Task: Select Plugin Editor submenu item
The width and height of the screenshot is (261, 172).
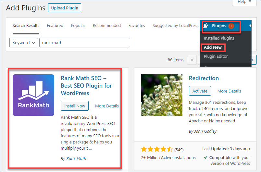Action: click(x=216, y=56)
